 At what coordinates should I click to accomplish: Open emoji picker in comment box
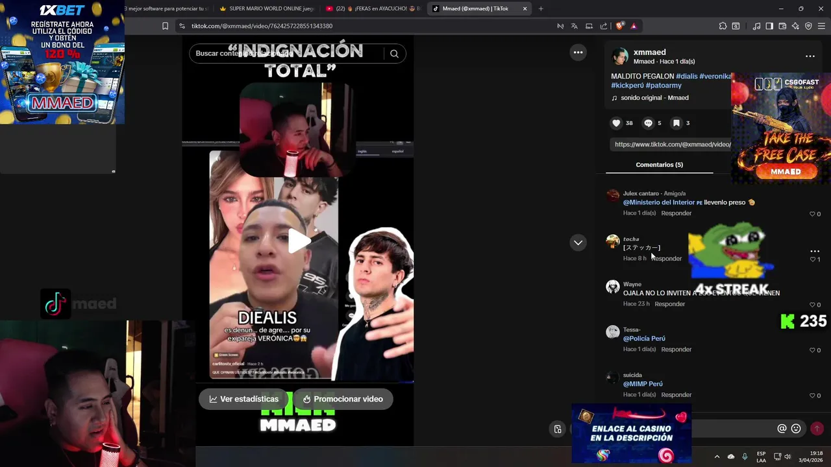point(796,429)
